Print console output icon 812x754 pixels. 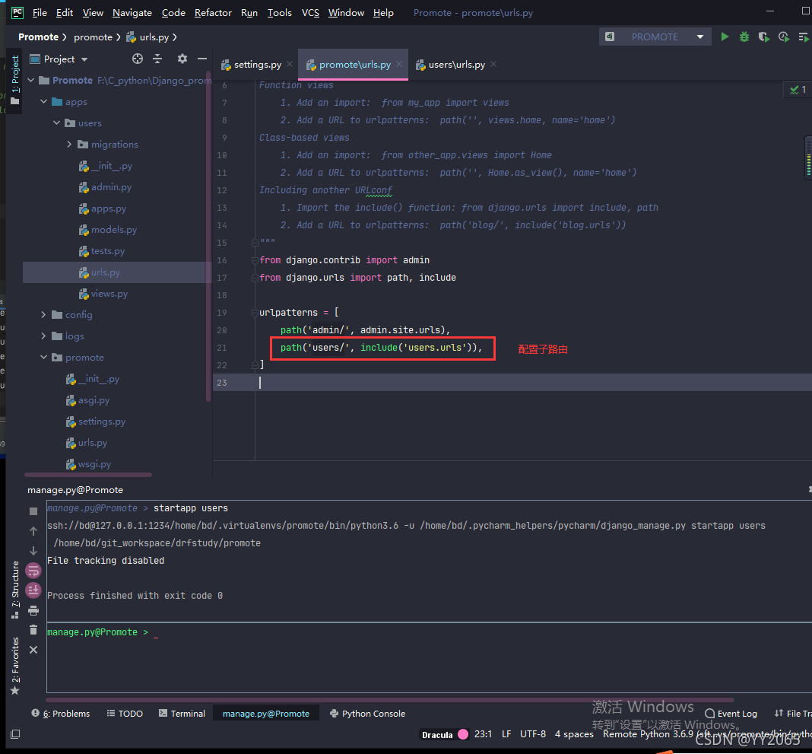33,610
